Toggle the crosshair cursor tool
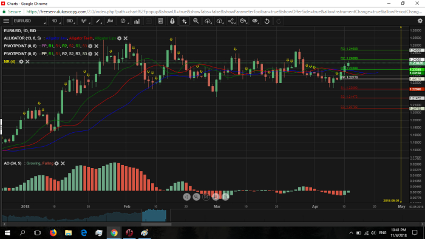This screenshot has width=425, height=239. pyautogui.click(x=184, y=21)
